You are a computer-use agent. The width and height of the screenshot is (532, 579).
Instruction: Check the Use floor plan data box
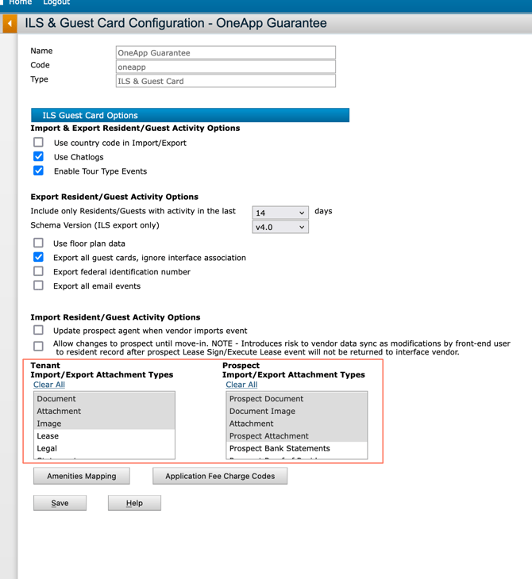click(x=38, y=243)
